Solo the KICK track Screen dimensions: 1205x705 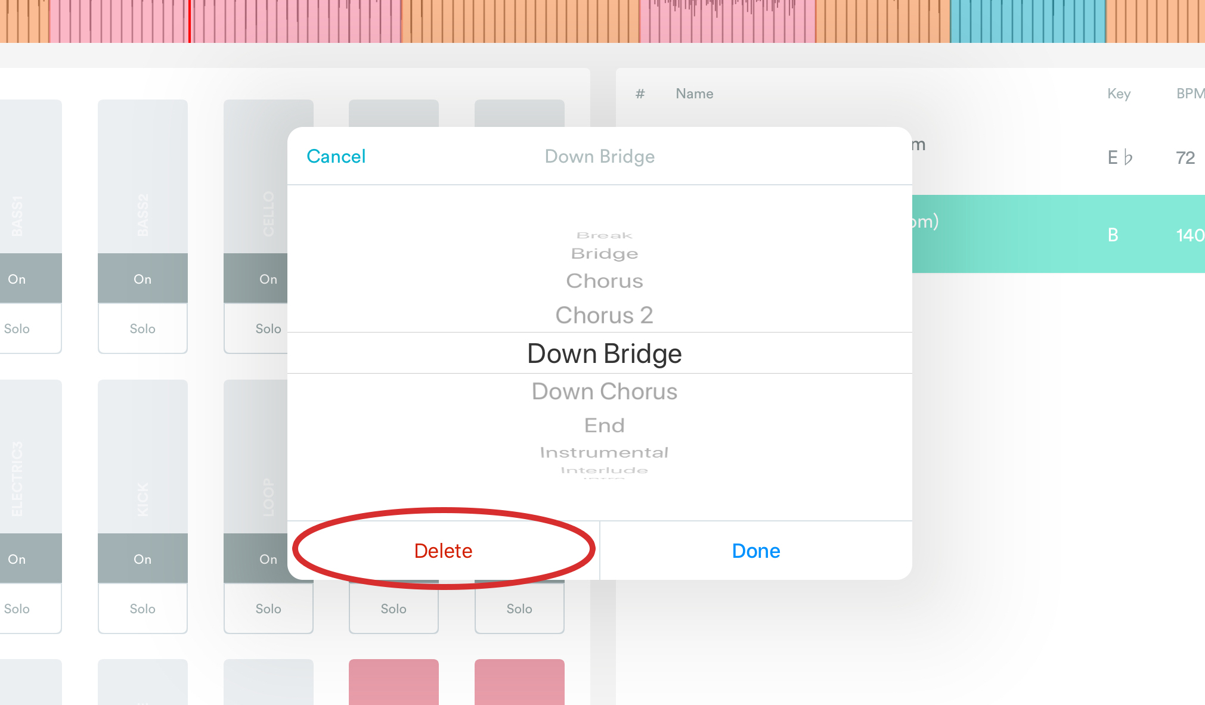143,608
